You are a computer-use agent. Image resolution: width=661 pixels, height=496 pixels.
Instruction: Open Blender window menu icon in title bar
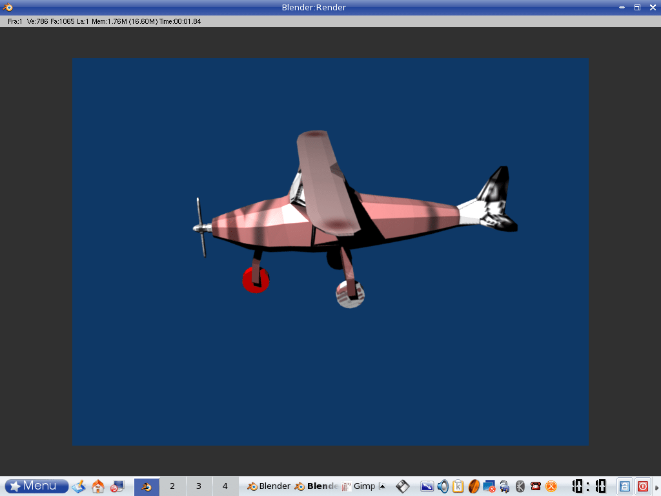8,7
